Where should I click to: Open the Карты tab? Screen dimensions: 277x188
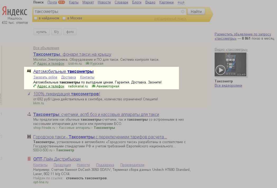(x=74, y=2)
